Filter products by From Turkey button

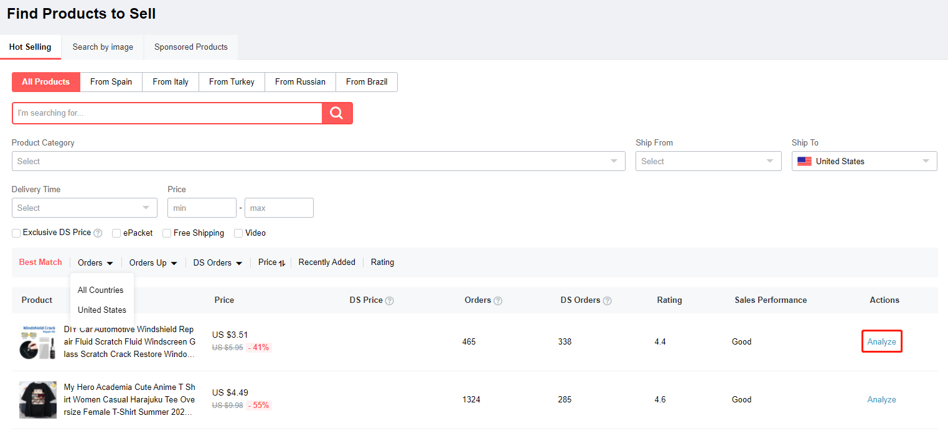pyautogui.click(x=232, y=82)
